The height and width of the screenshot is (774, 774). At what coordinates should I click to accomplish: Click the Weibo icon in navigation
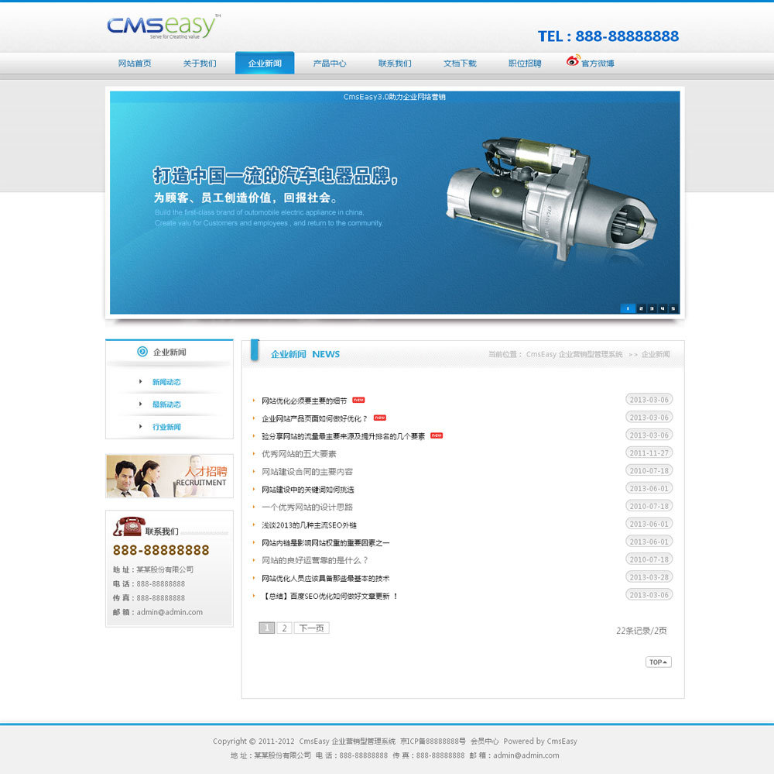tap(573, 61)
